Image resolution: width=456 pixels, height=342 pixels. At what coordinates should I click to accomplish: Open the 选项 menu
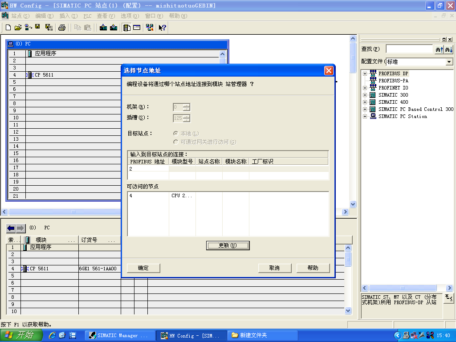(130, 16)
